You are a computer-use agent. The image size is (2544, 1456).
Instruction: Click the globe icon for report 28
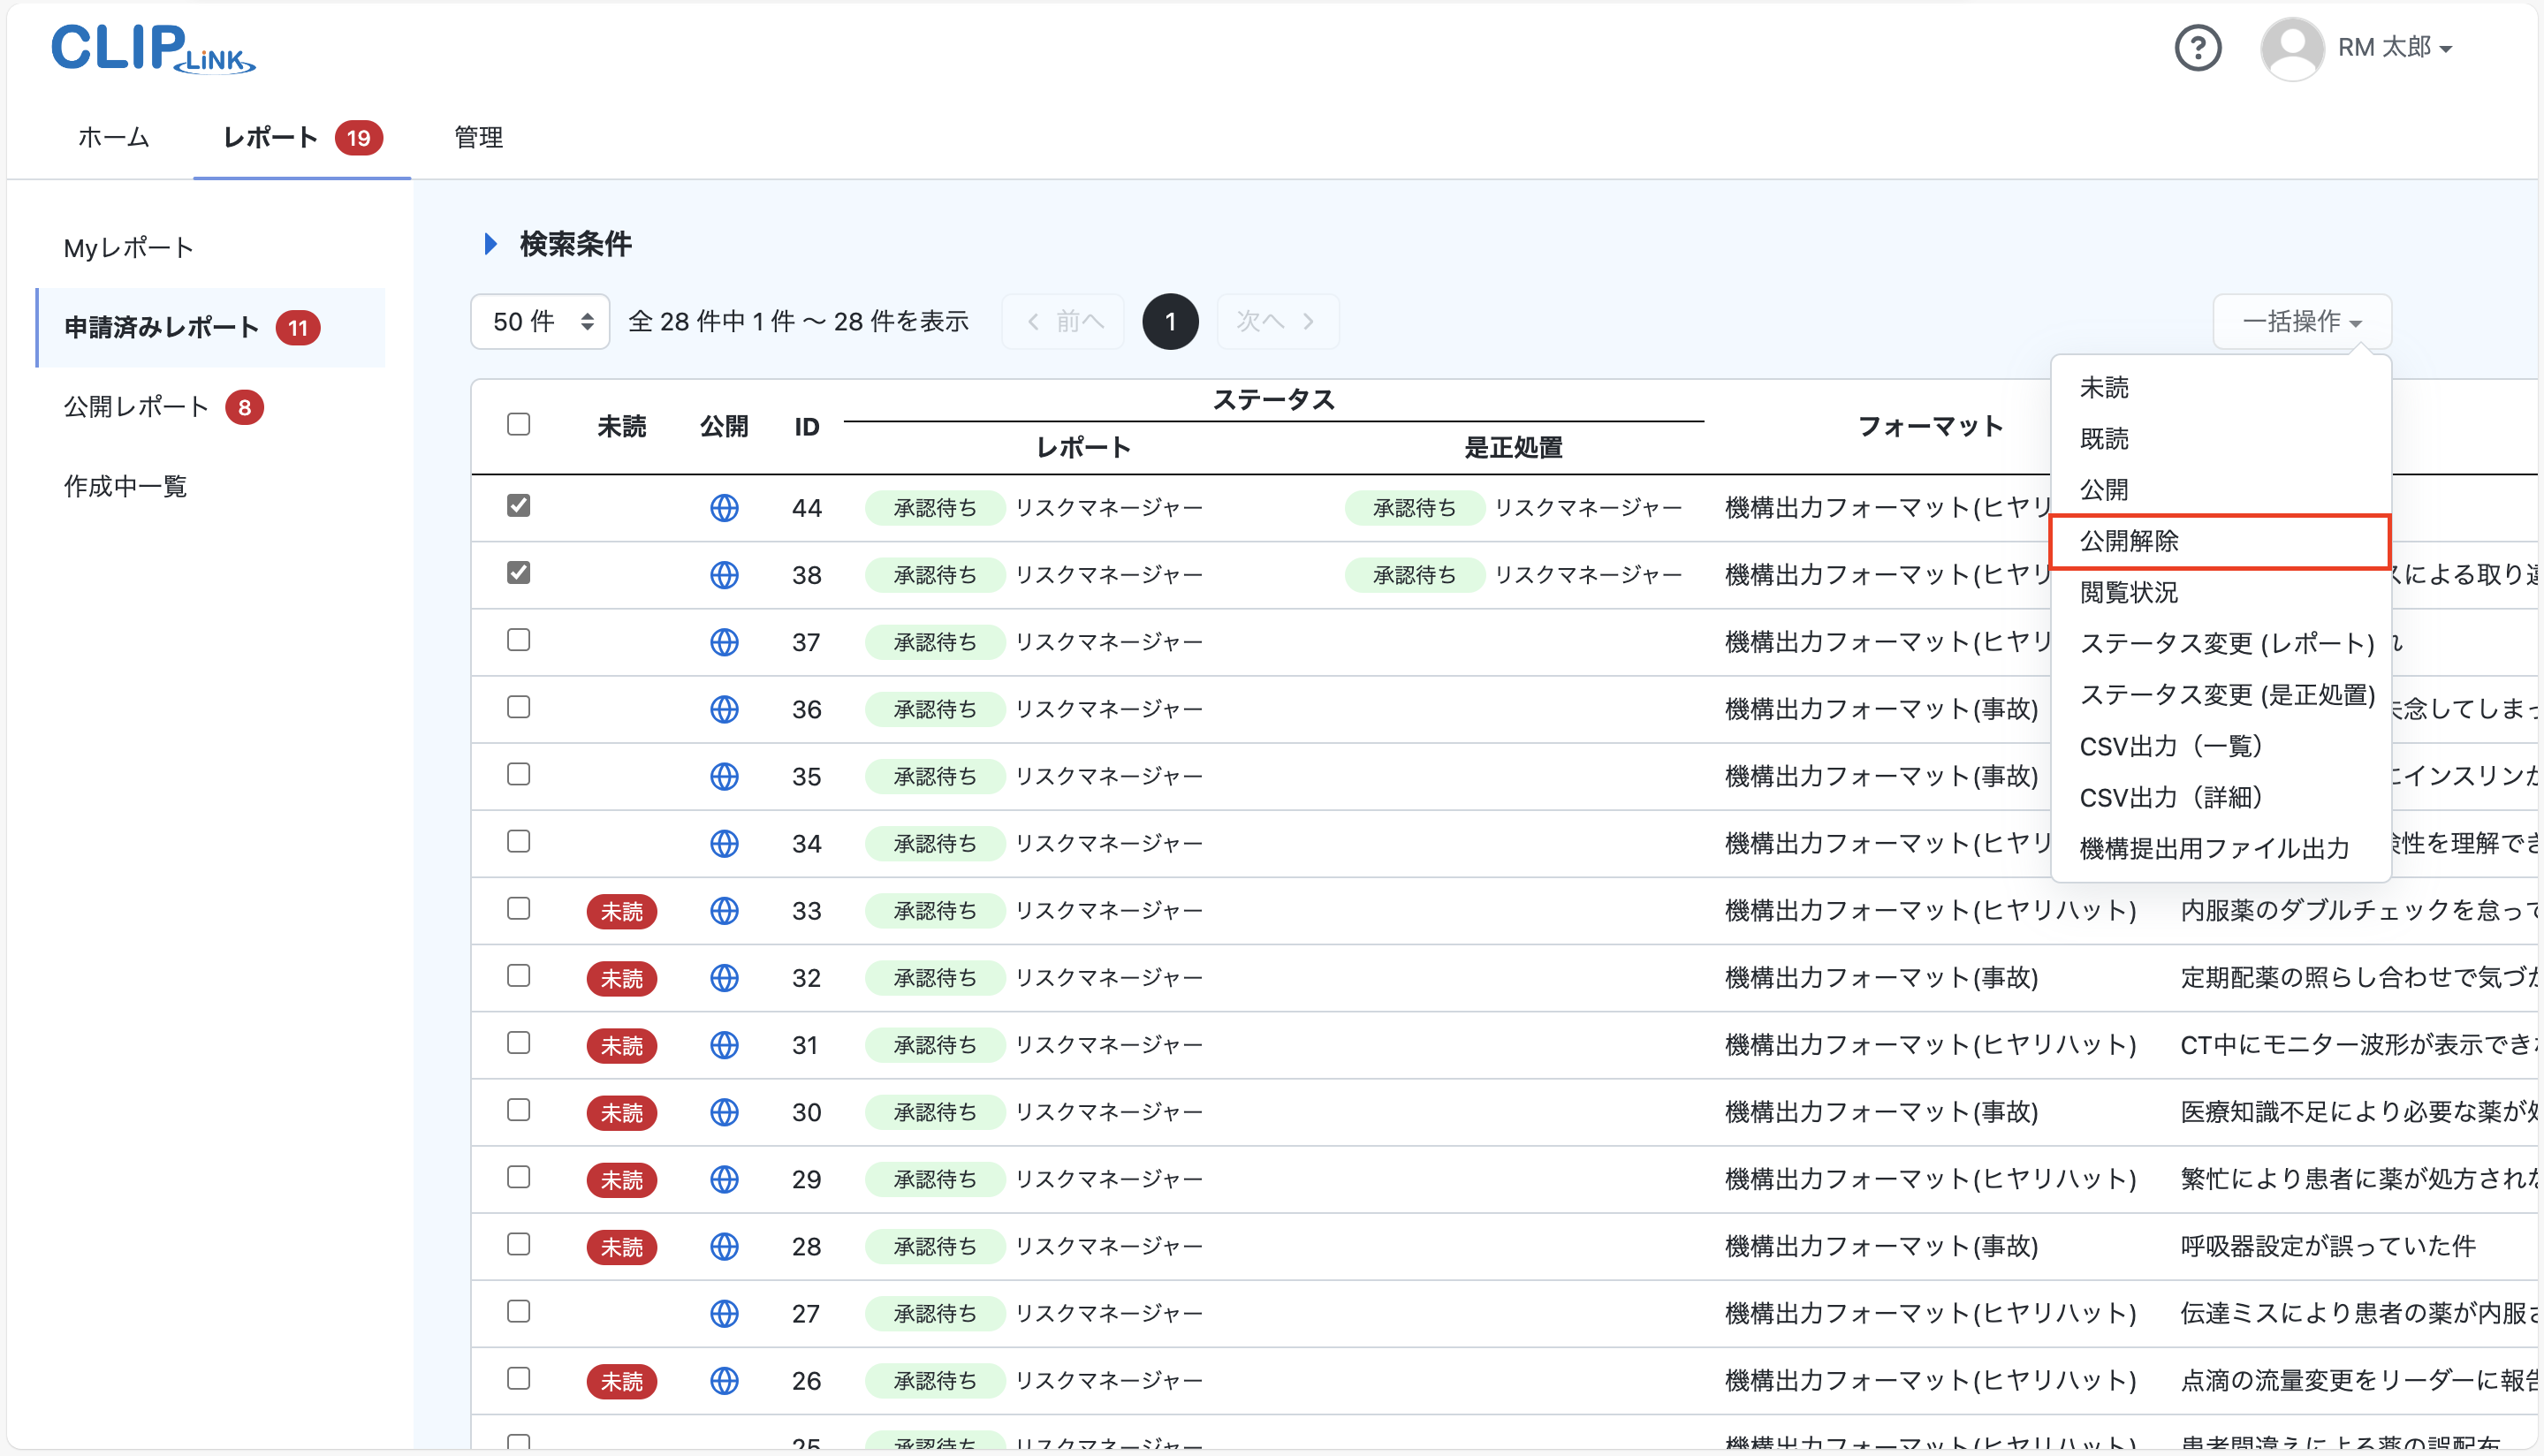pyautogui.click(x=724, y=1246)
